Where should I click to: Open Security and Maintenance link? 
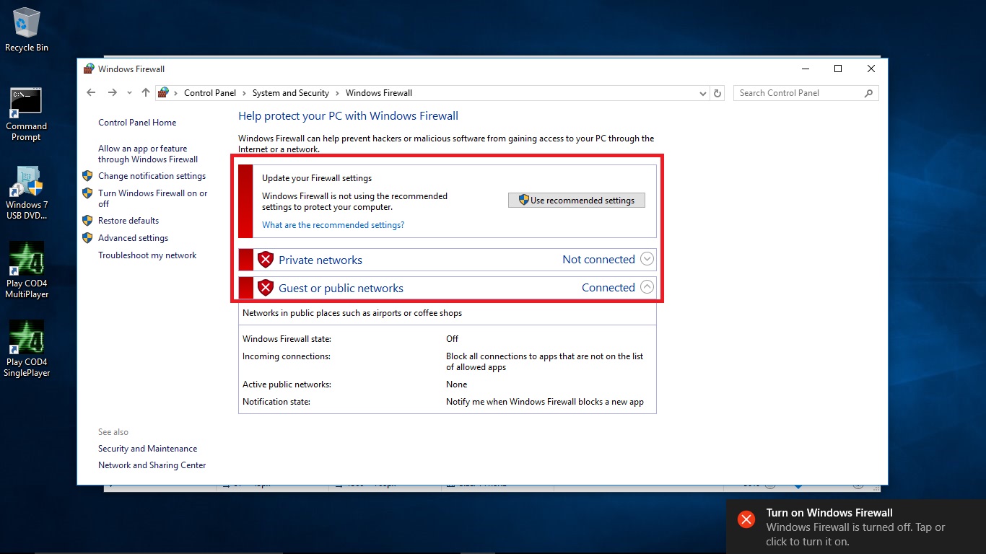click(147, 449)
